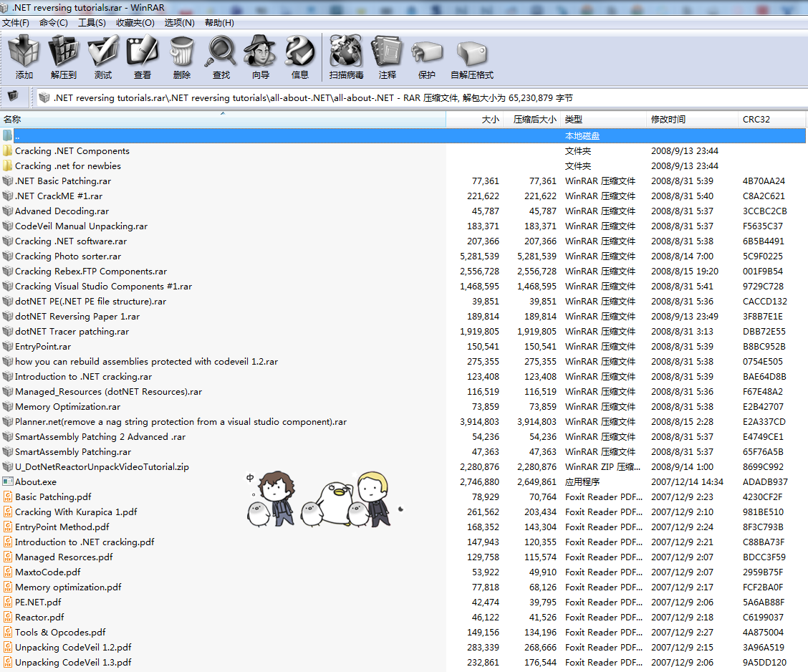Open the 命令(C) menu
The width and height of the screenshot is (808, 672).
coord(54,23)
